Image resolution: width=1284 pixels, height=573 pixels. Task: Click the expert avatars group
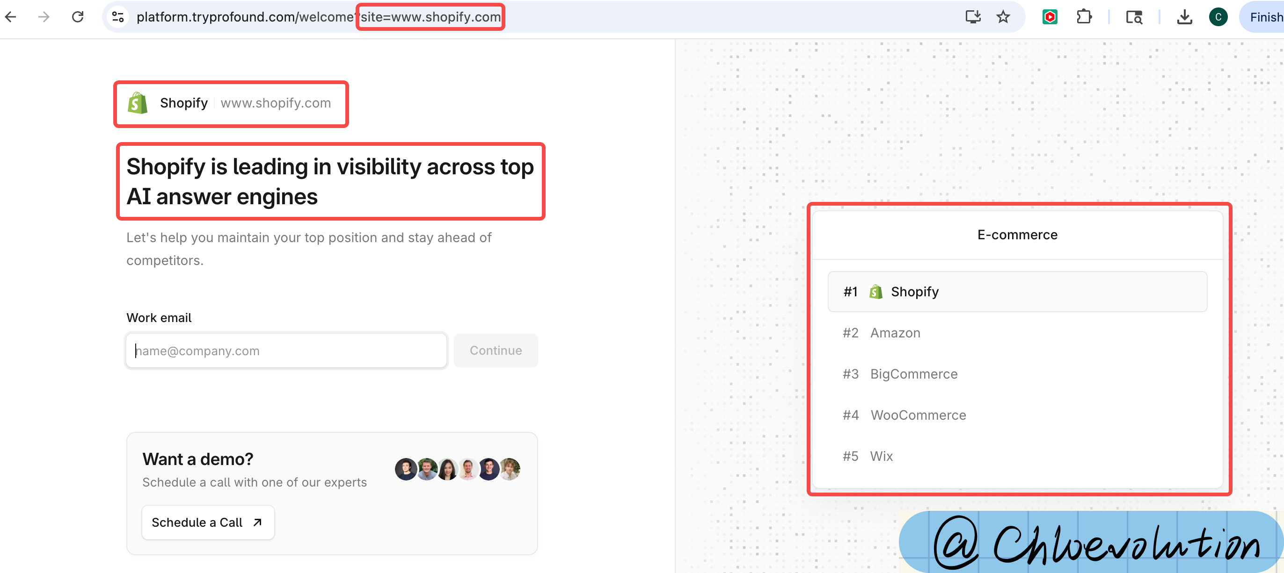[x=457, y=469]
